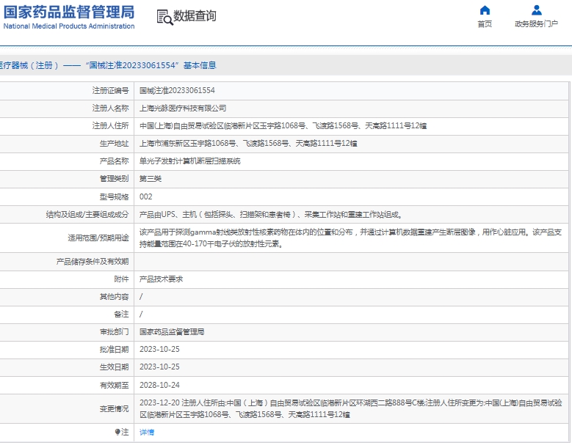Click the 注册人名称 row label
Image resolution: width=572 pixels, height=445 pixels.
pyautogui.click(x=111, y=109)
